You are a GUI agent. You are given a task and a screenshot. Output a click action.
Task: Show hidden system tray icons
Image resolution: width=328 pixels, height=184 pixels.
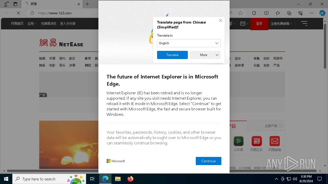[276, 179]
